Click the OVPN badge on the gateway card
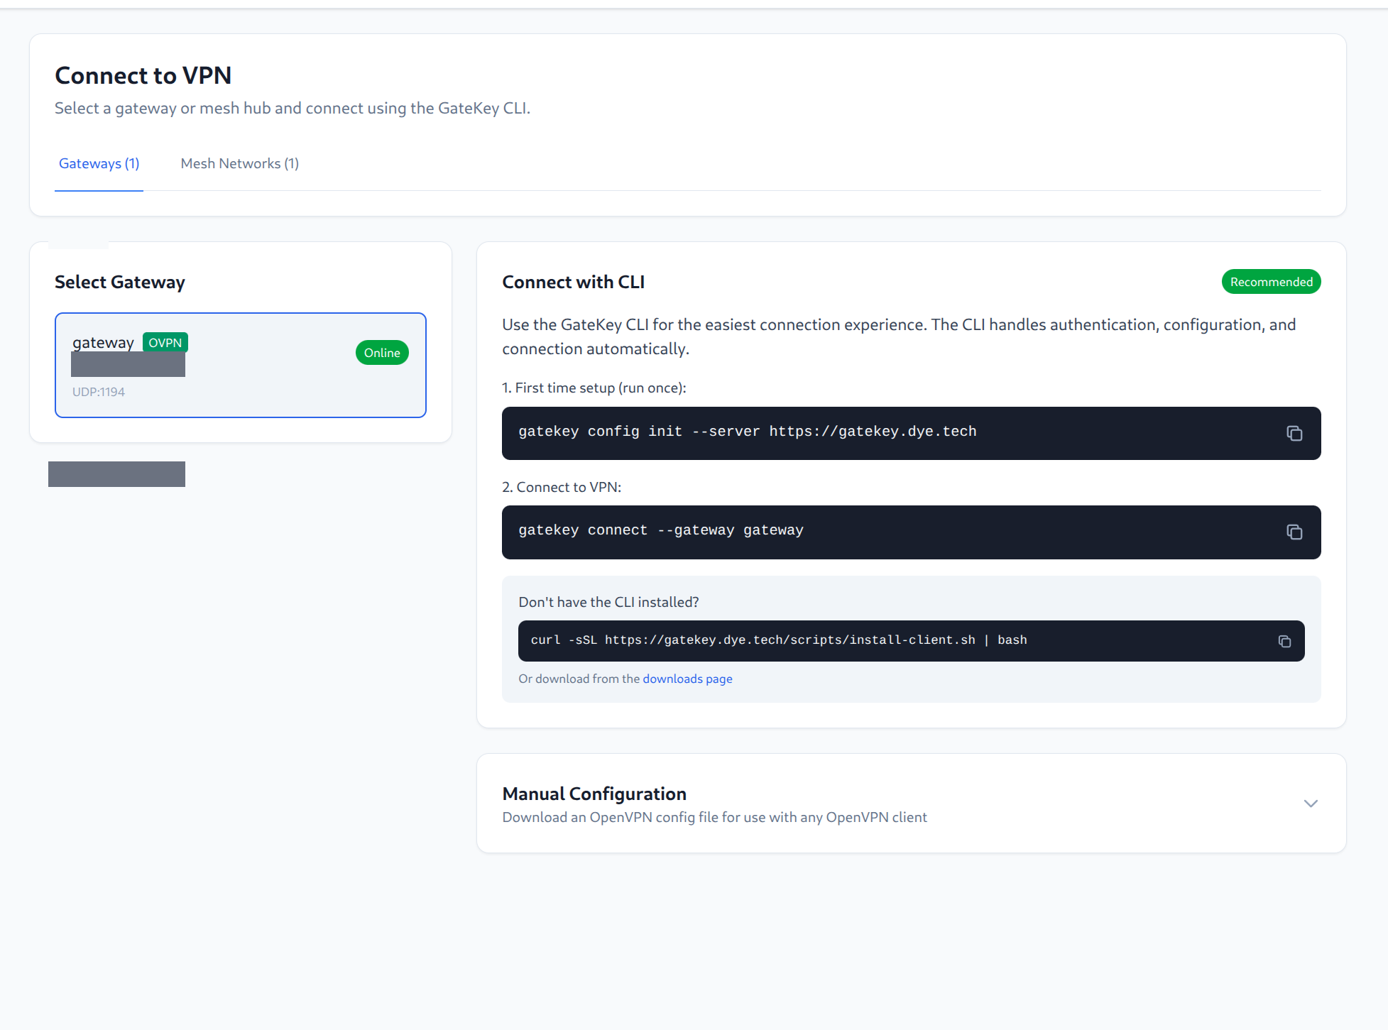The width and height of the screenshot is (1388, 1030). pyautogui.click(x=165, y=342)
